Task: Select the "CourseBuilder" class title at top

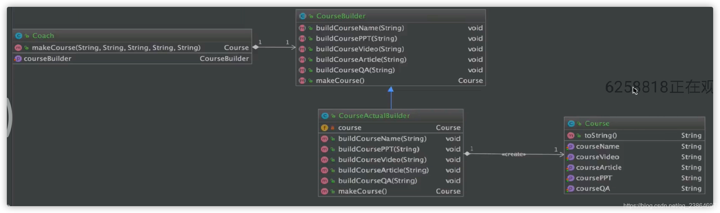Action: point(341,16)
